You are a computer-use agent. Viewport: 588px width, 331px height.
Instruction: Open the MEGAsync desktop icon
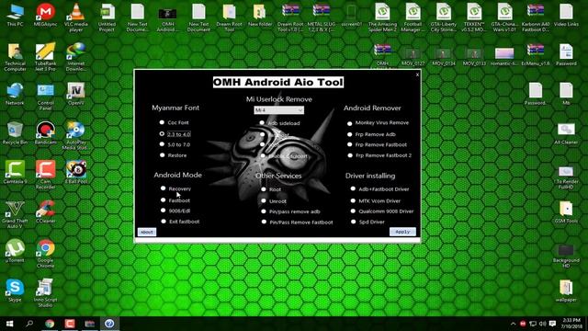pos(45,16)
